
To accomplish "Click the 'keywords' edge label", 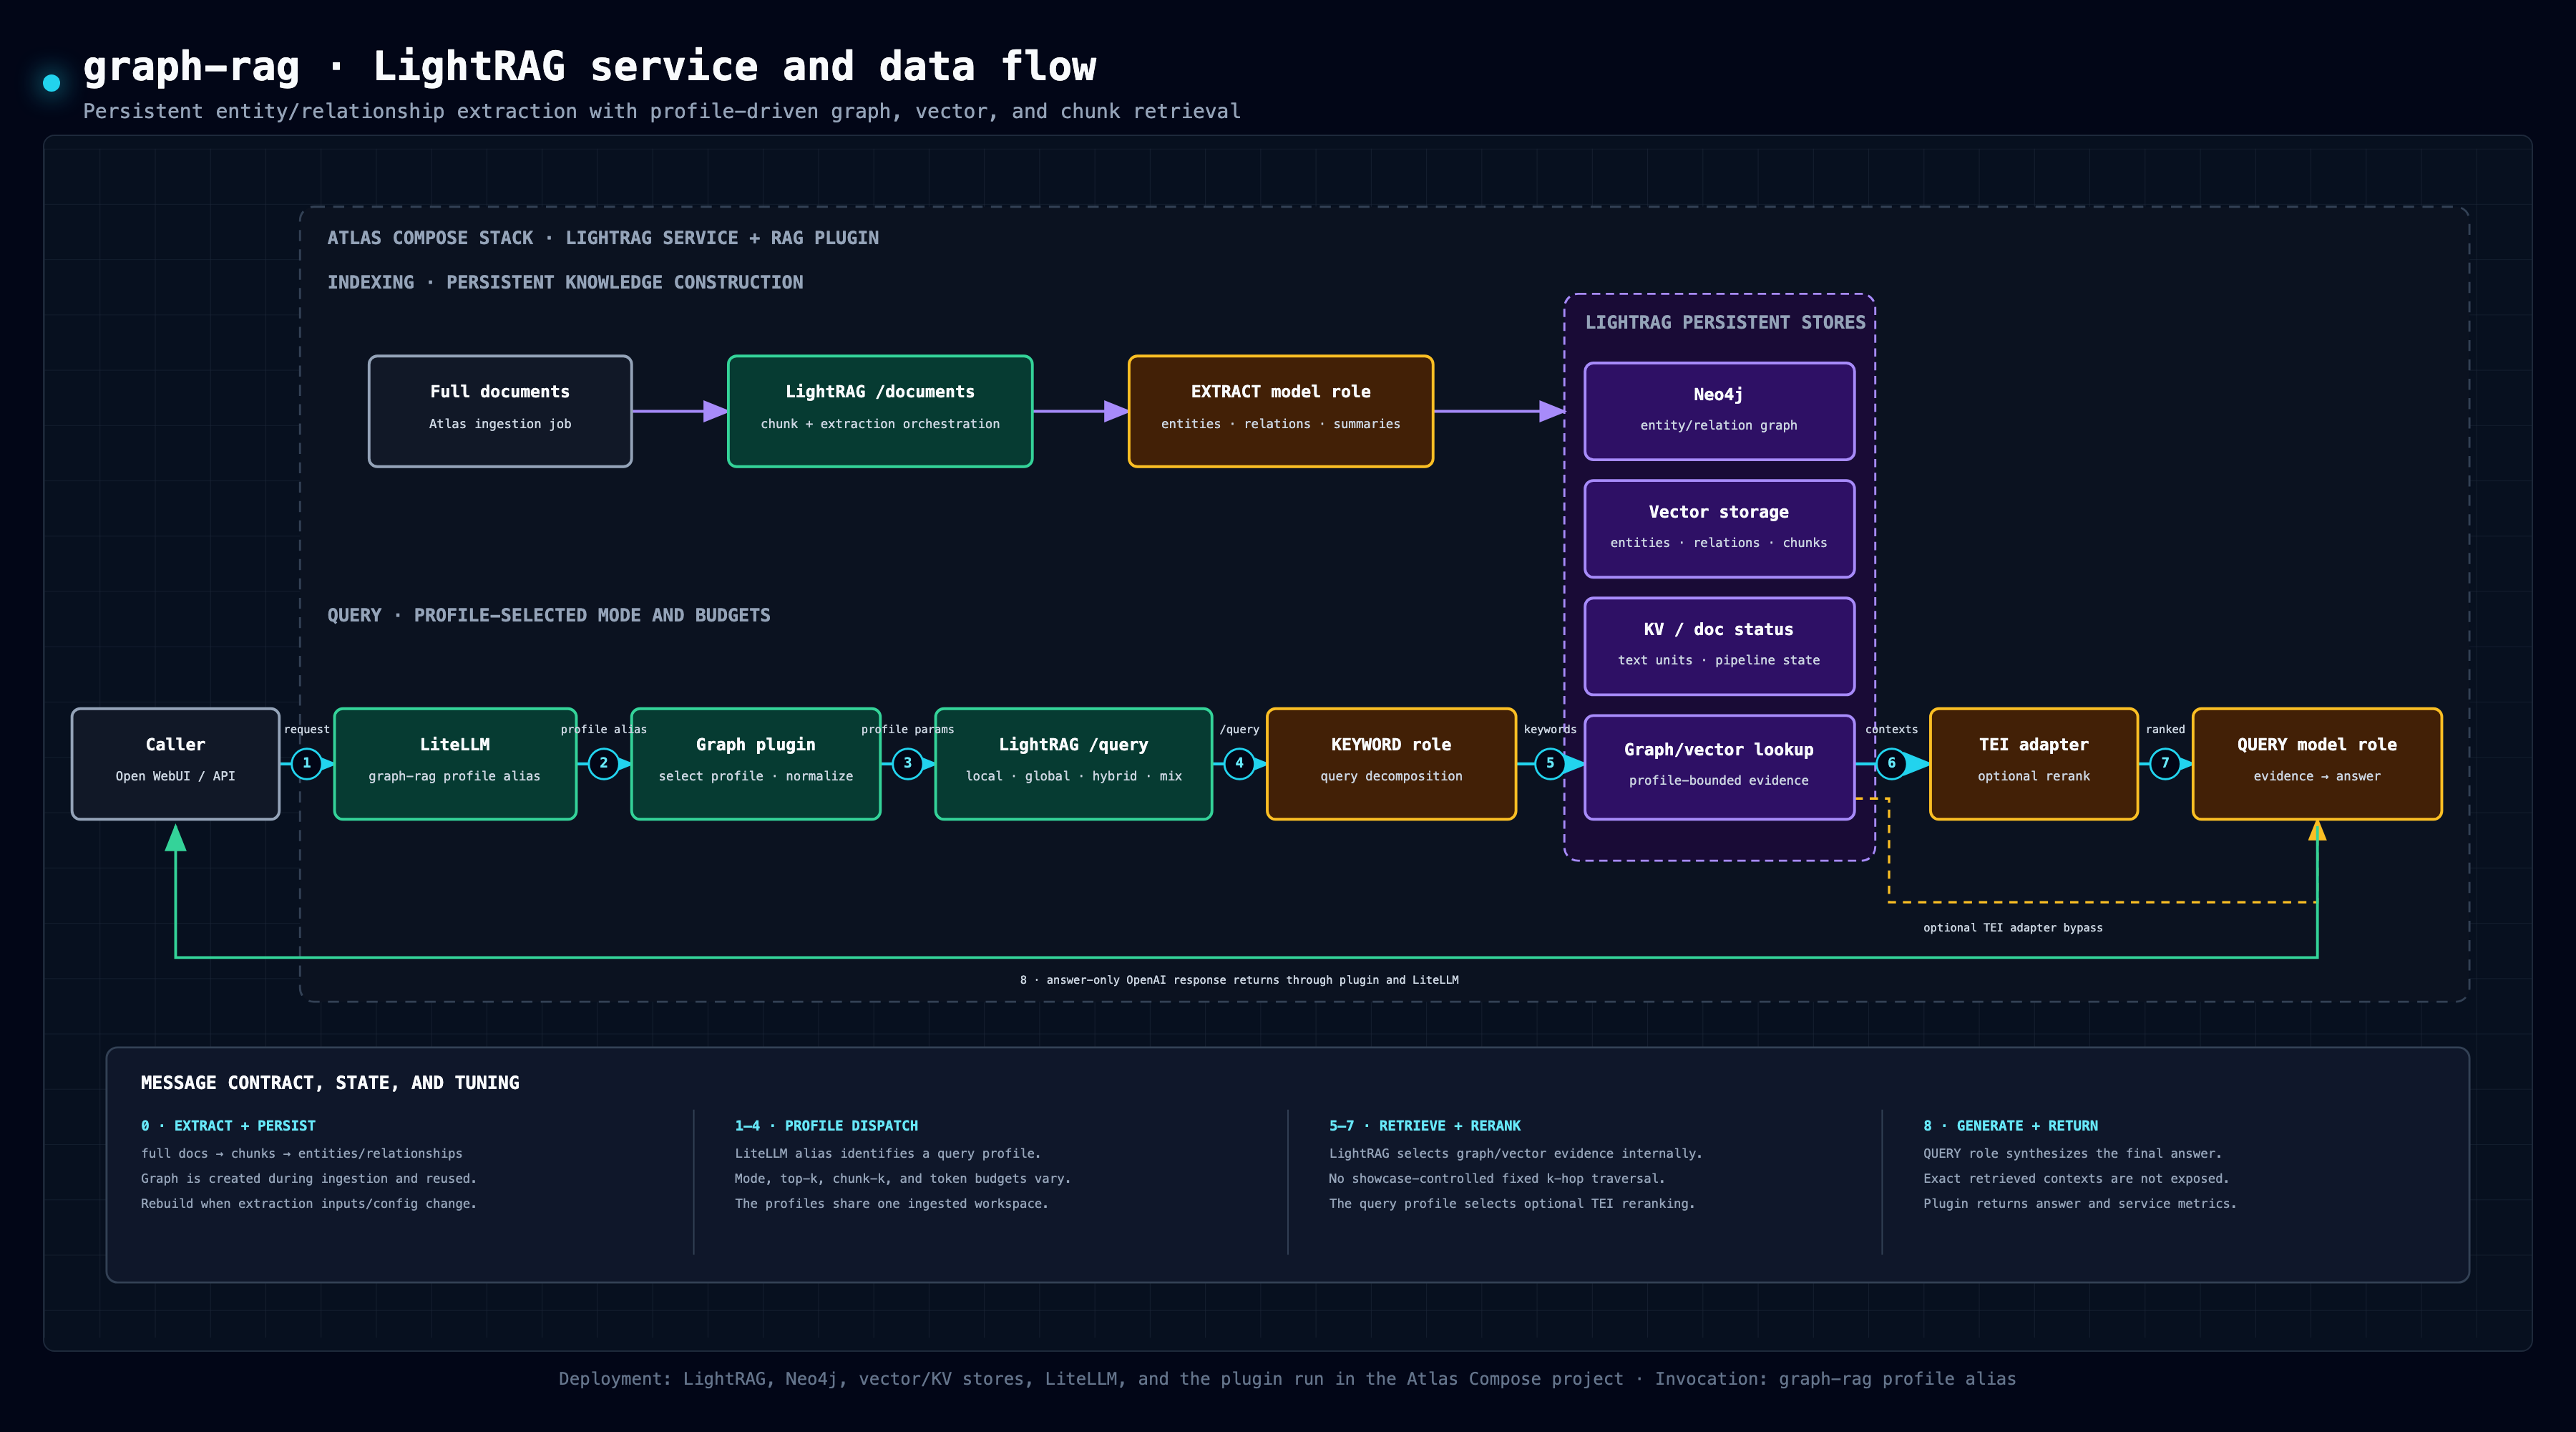I will coord(1550,730).
